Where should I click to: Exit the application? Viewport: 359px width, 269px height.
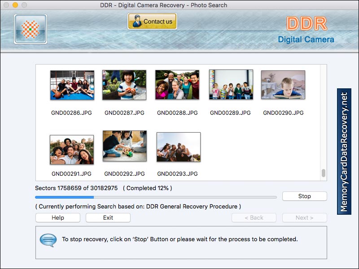coord(108,217)
